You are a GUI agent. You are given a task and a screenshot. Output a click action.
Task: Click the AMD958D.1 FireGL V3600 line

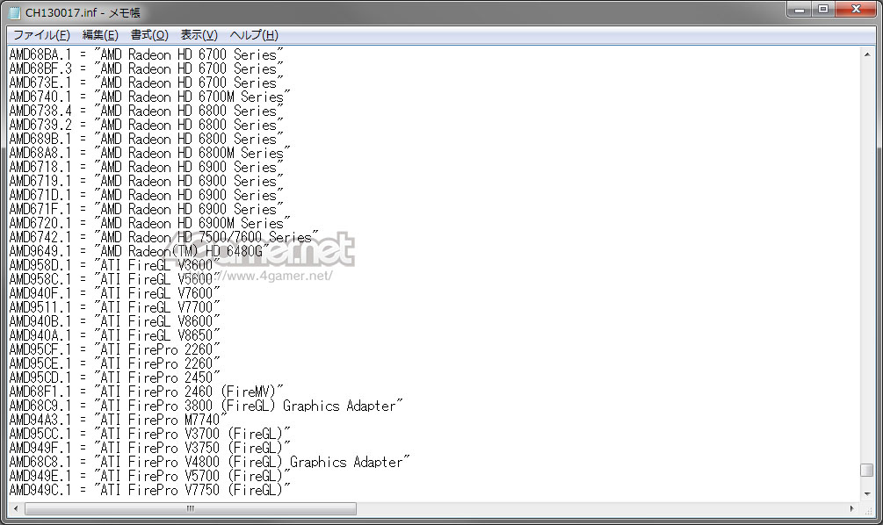[x=114, y=266]
